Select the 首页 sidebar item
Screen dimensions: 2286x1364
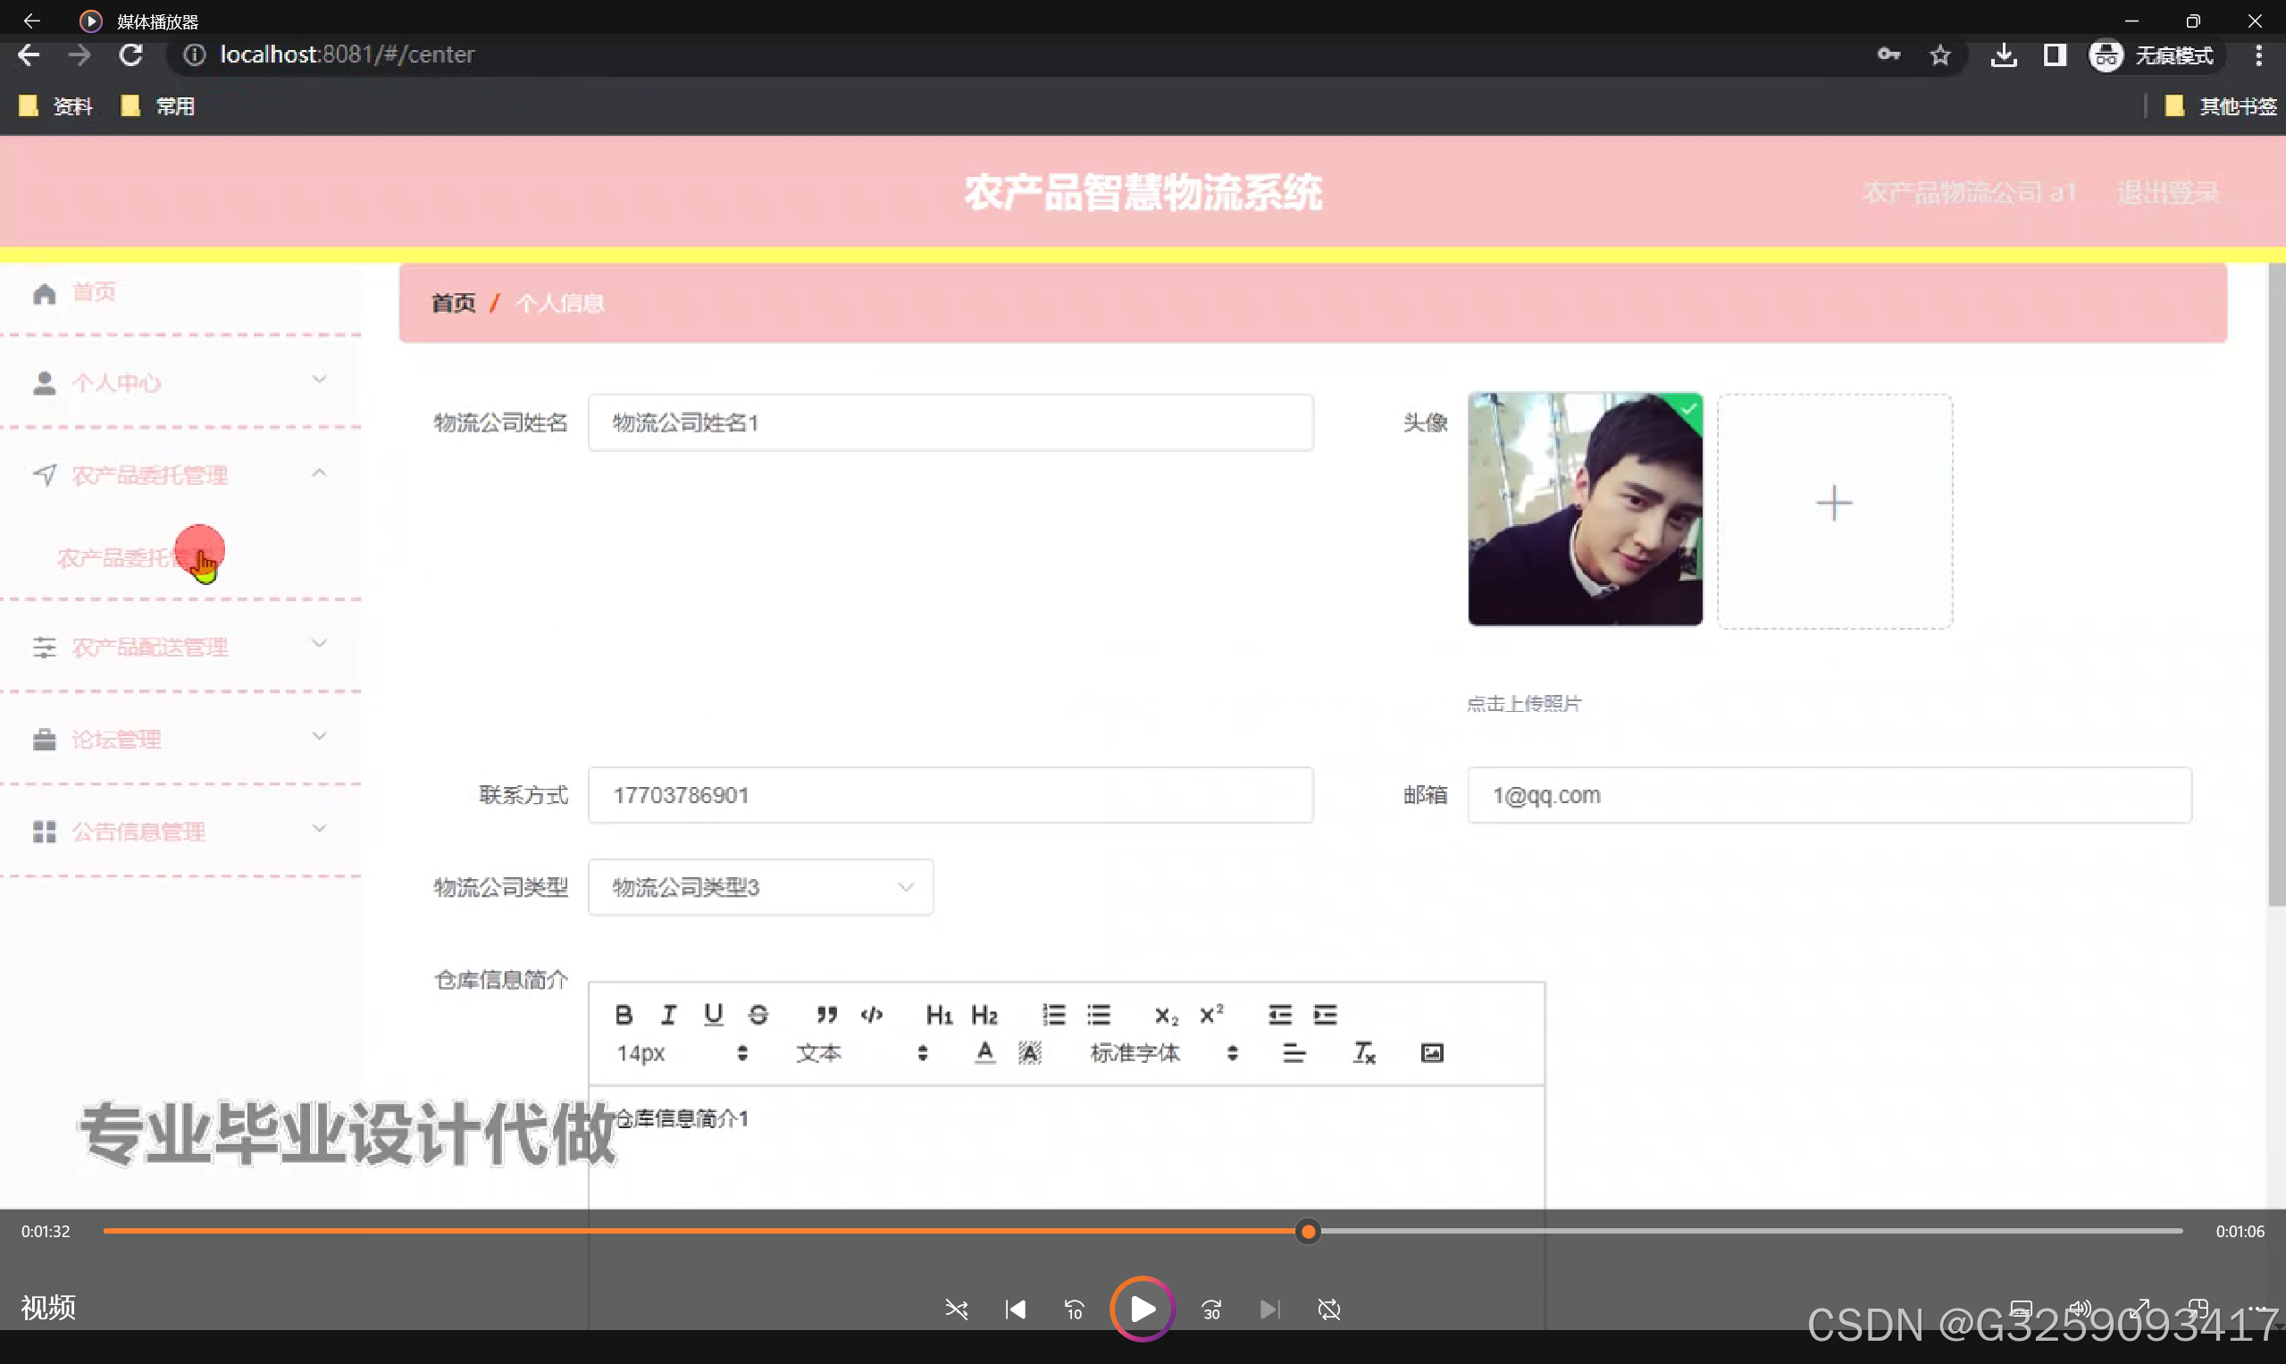[x=94, y=292]
